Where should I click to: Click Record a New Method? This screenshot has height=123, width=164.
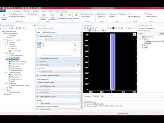17,17
